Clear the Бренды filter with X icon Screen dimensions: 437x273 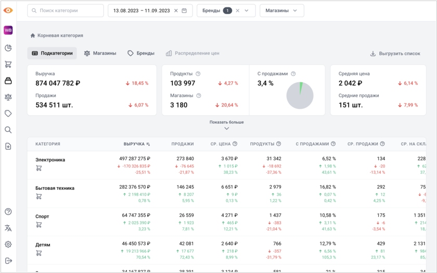coord(237,10)
